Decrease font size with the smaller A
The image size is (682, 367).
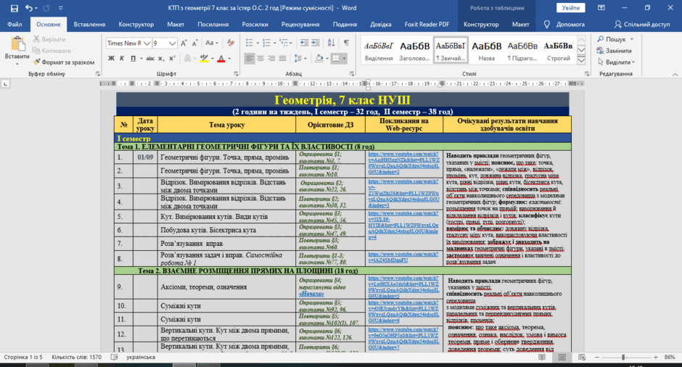pos(195,43)
